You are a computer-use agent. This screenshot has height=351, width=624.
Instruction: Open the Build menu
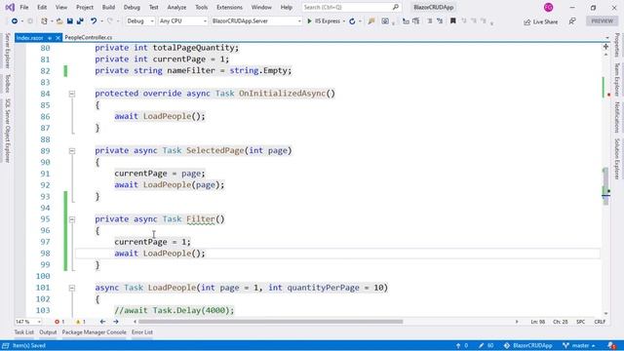tap(108, 7)
